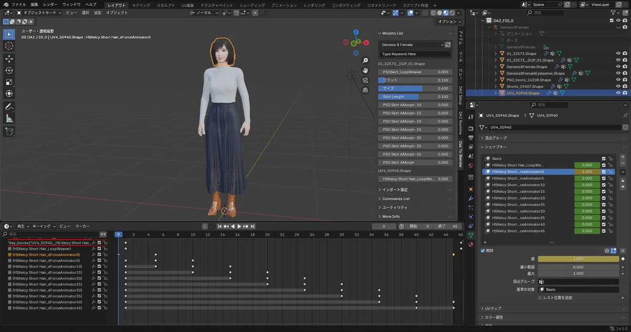The height and width of the screenshot is (332, 631).
Task: Collapse the Morphs List panel
Action: [x=392, y=33]
